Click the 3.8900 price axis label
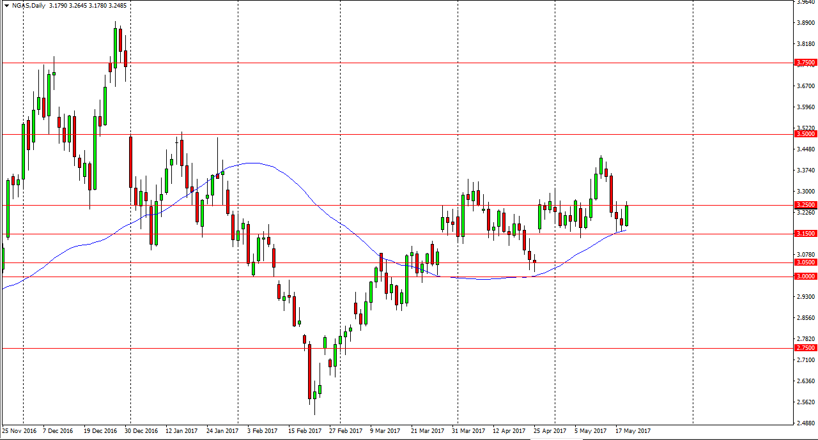The height and width of the screenshot is (440, 818). pos(805,23)
